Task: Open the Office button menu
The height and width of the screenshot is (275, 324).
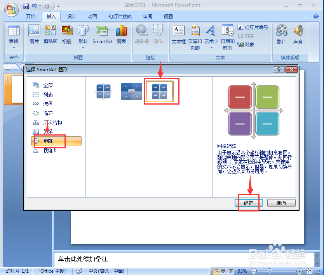Action: pyautogui.click(x=11, y=9)
